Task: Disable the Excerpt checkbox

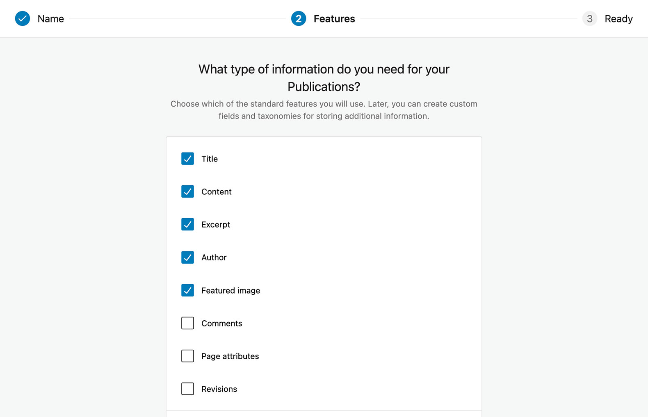Action: pyautogui.click(x=187, y=224)
